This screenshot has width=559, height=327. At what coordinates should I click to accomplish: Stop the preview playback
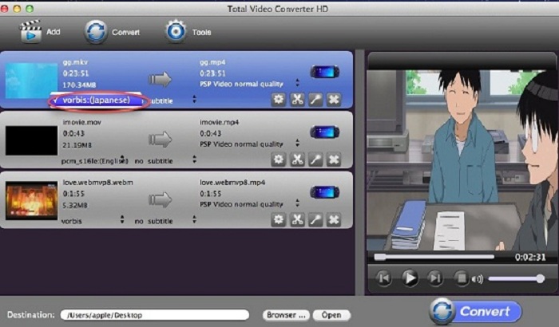(x=461, y=278)
